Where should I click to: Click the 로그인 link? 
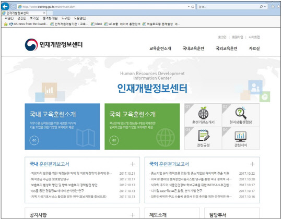[222, 37]
